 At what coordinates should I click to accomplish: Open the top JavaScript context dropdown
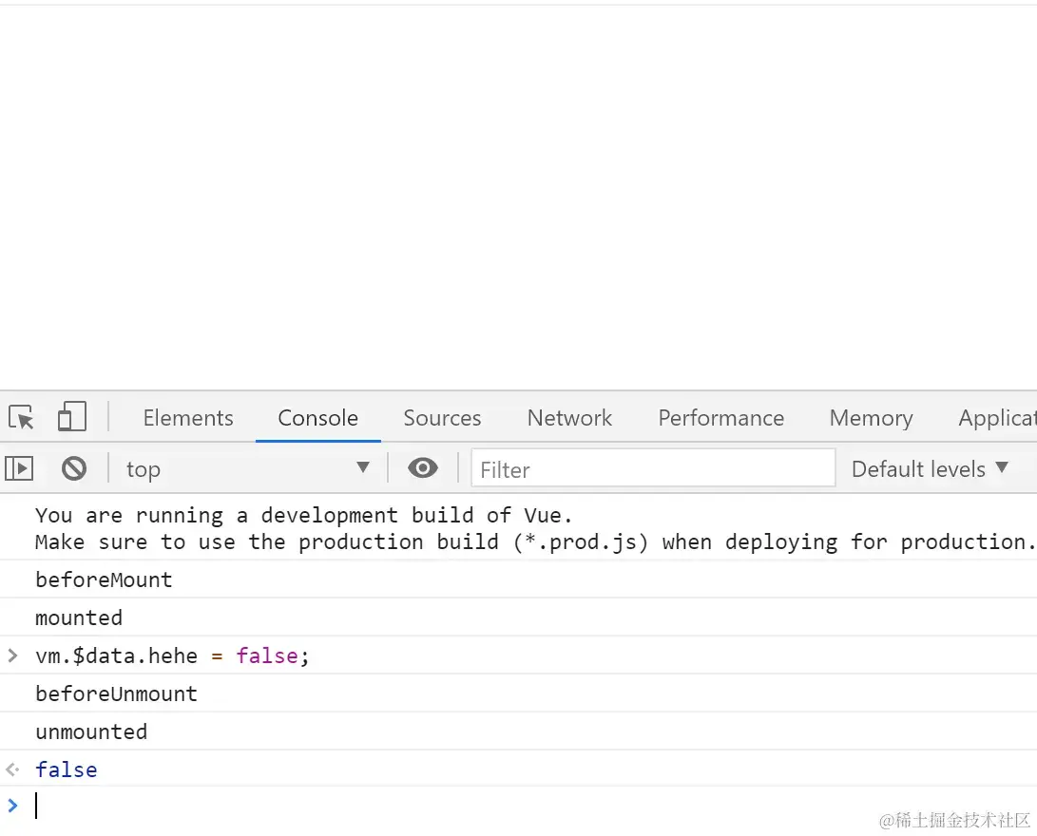[247, 468]
